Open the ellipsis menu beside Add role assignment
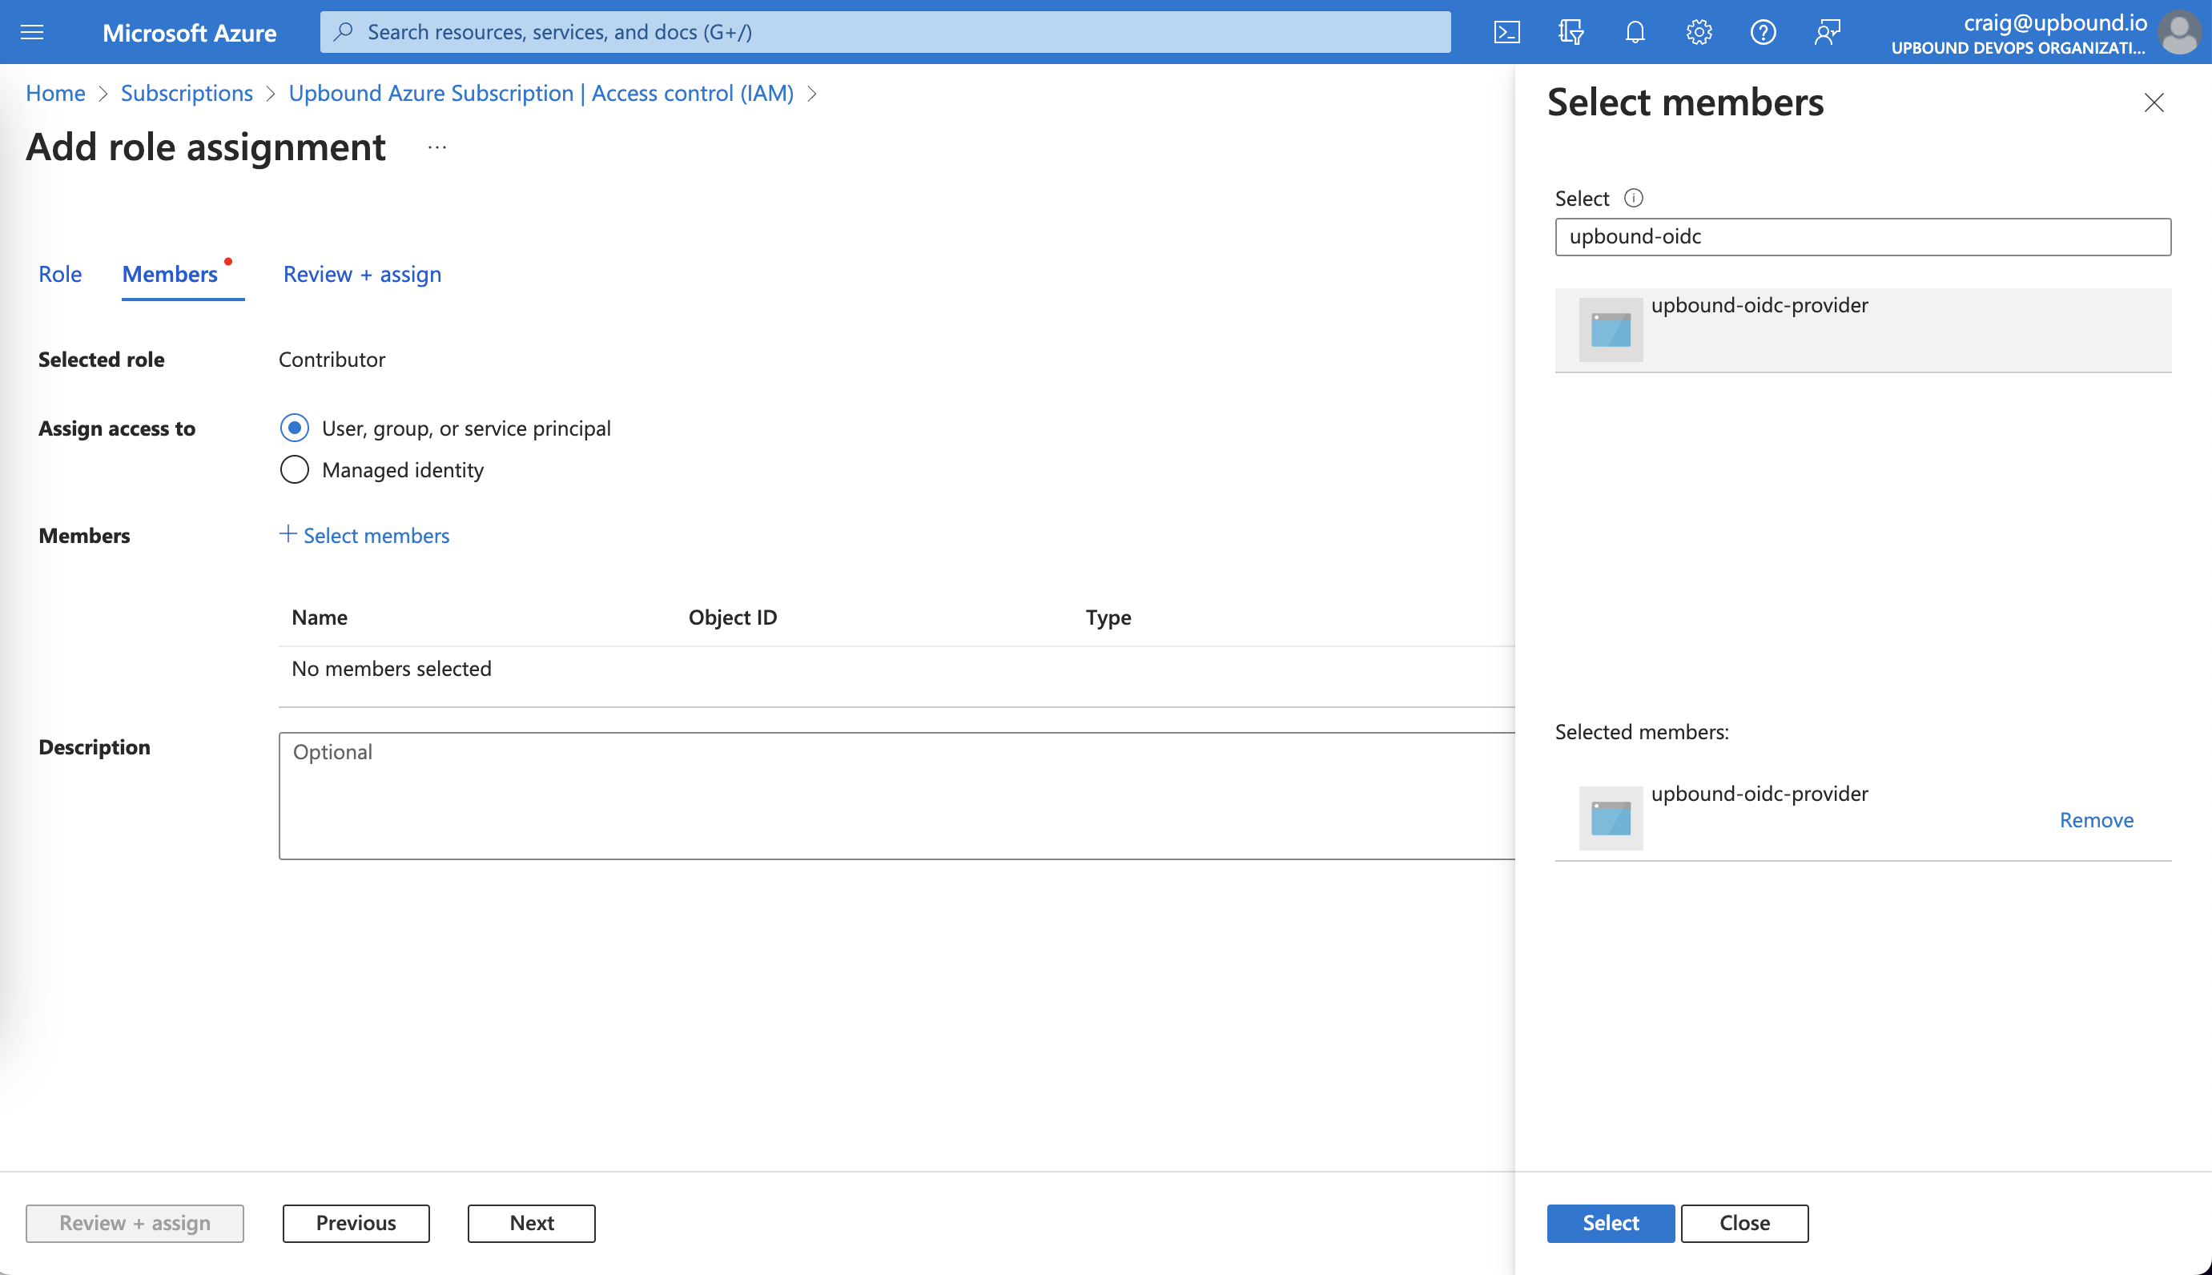Image resolution: width=2212 pixels, height=1275 pixels. point(437,147)
